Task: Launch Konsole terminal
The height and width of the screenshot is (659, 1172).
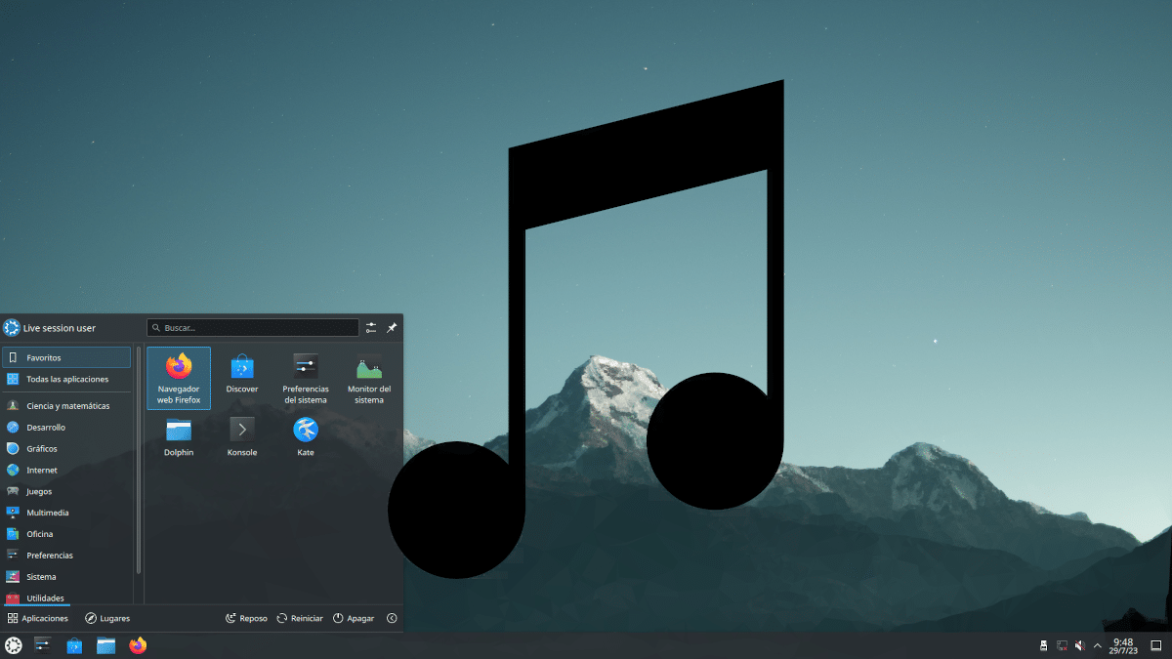Action: click(242, 437)
